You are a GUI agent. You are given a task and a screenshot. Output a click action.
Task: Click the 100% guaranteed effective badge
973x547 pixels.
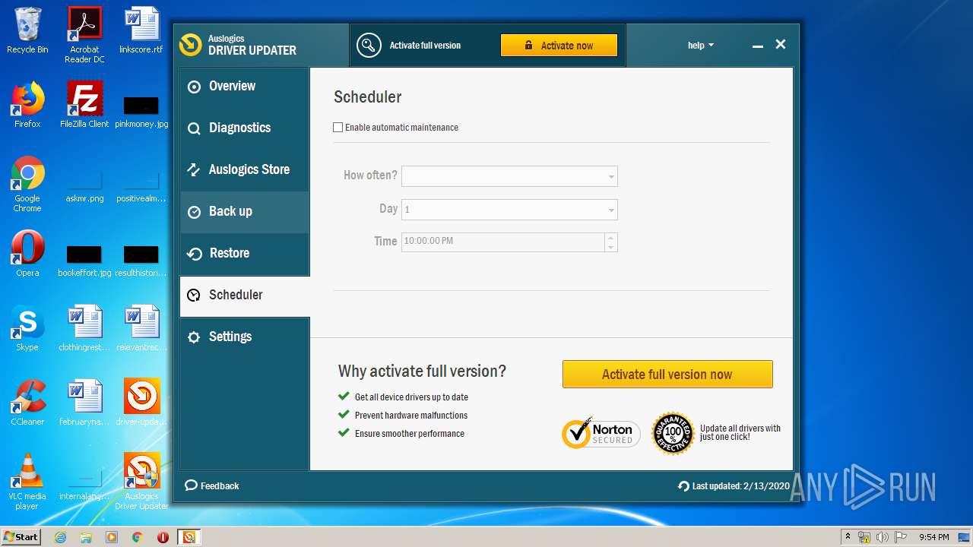[673, 434]
